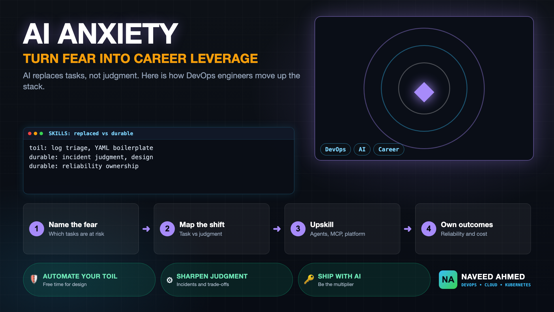
Task: Click the line 'toil: log triage, YAML boilerplate'
Action: (x=91, y=148)
